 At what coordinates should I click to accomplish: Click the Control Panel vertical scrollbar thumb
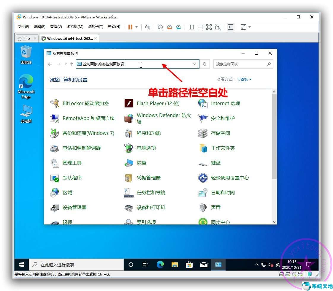tap(274, 136)
